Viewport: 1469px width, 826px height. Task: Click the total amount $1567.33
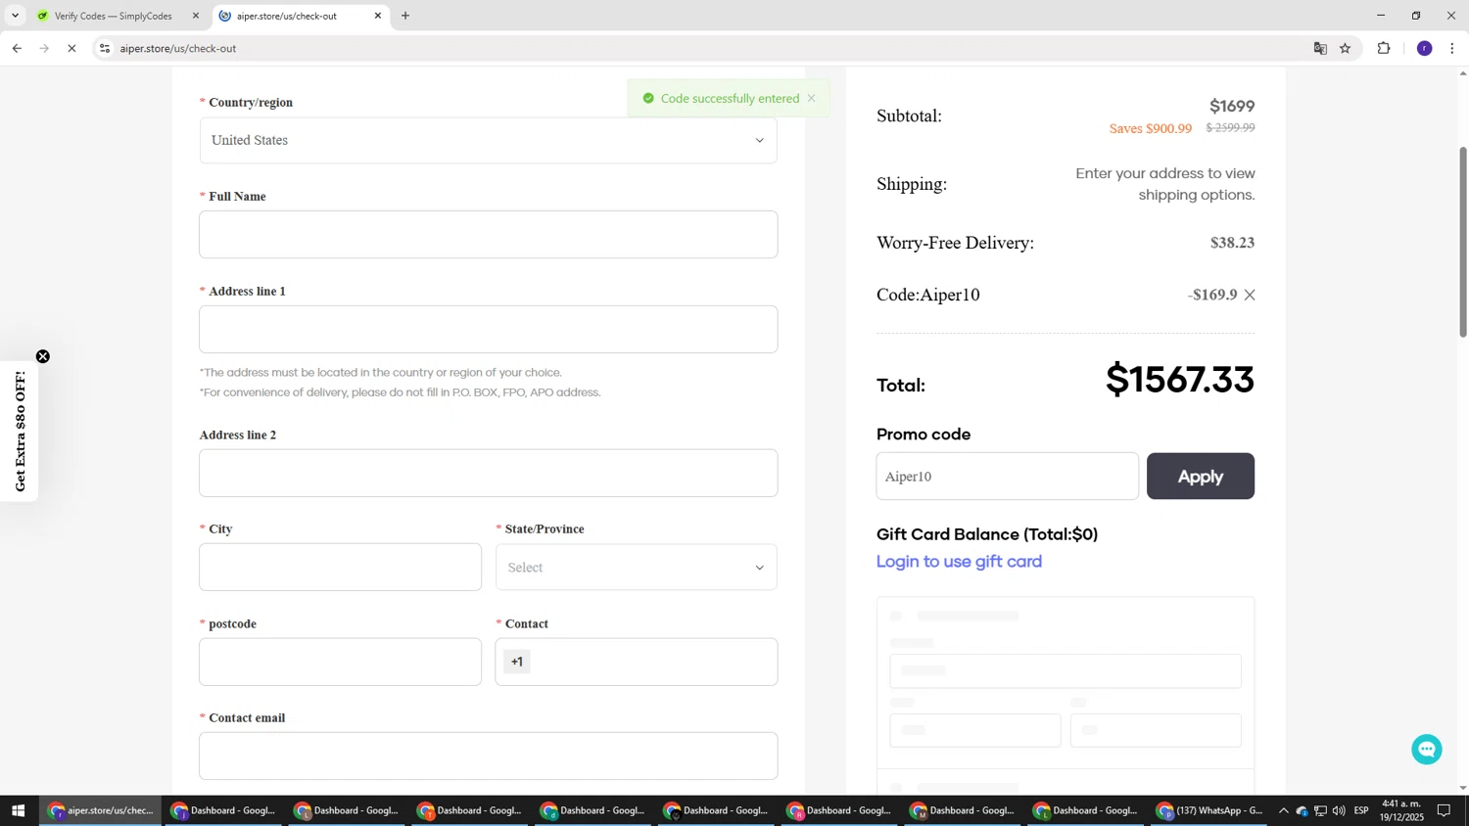(x=1180, y=380)
